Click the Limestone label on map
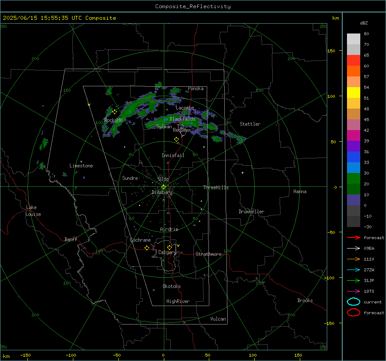386x361 pixels. (x=81, y=166)
